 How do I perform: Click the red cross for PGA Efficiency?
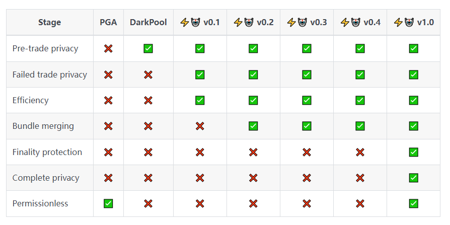(x=108, y=100)
